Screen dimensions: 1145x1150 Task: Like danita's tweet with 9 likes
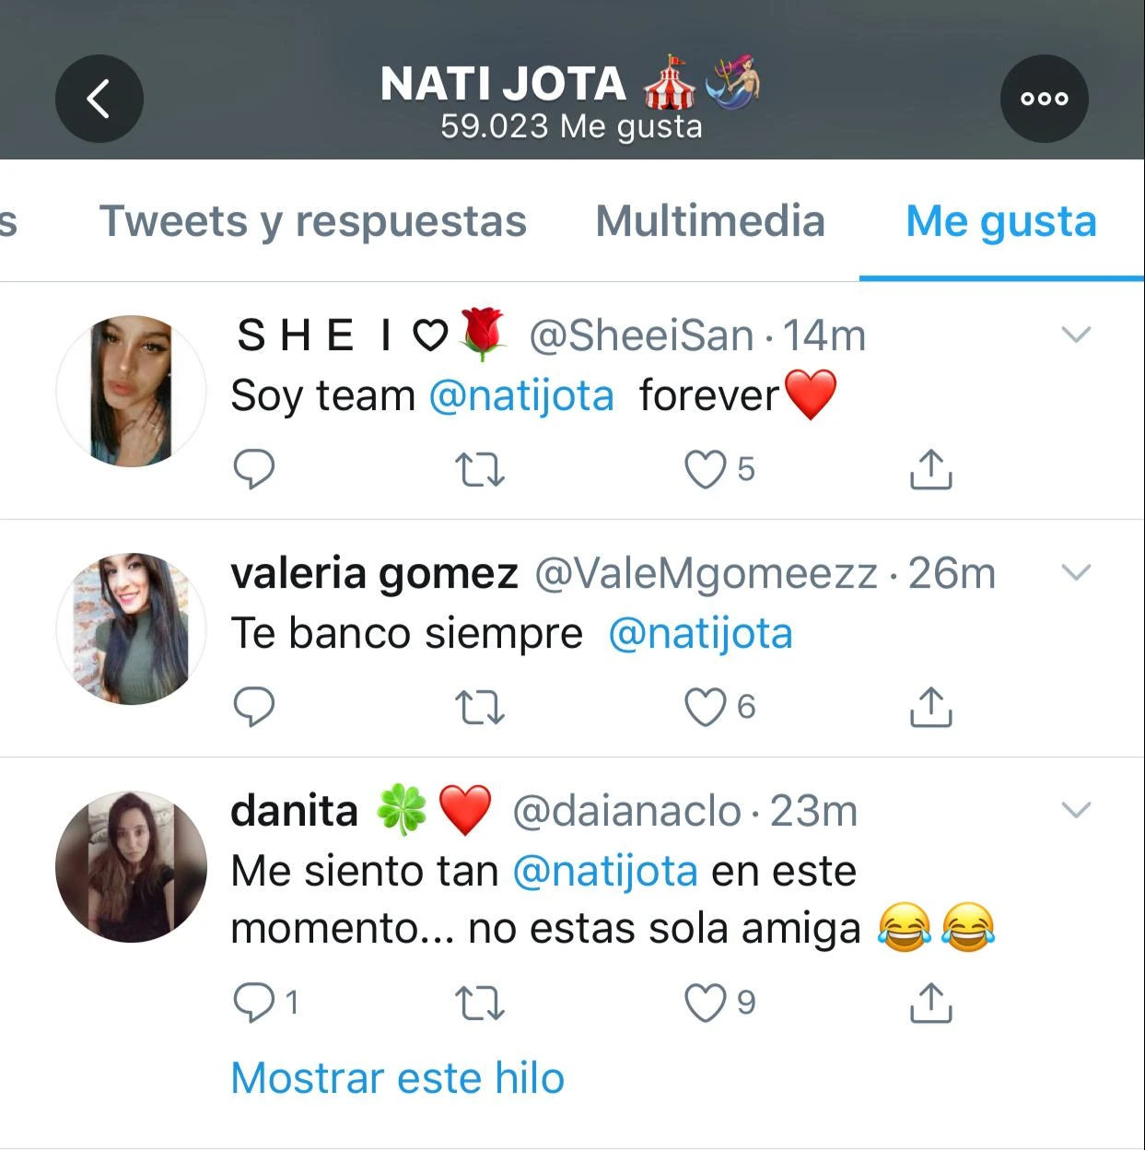coord(706,1003)
